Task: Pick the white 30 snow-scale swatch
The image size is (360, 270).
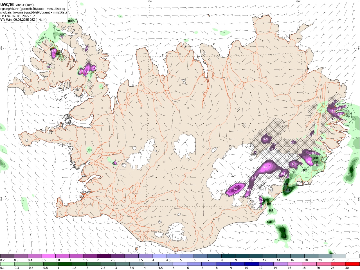Action: [352, 256]
